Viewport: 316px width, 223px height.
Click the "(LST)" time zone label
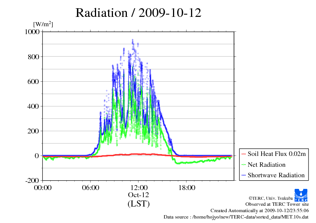(x=138, y=204)
